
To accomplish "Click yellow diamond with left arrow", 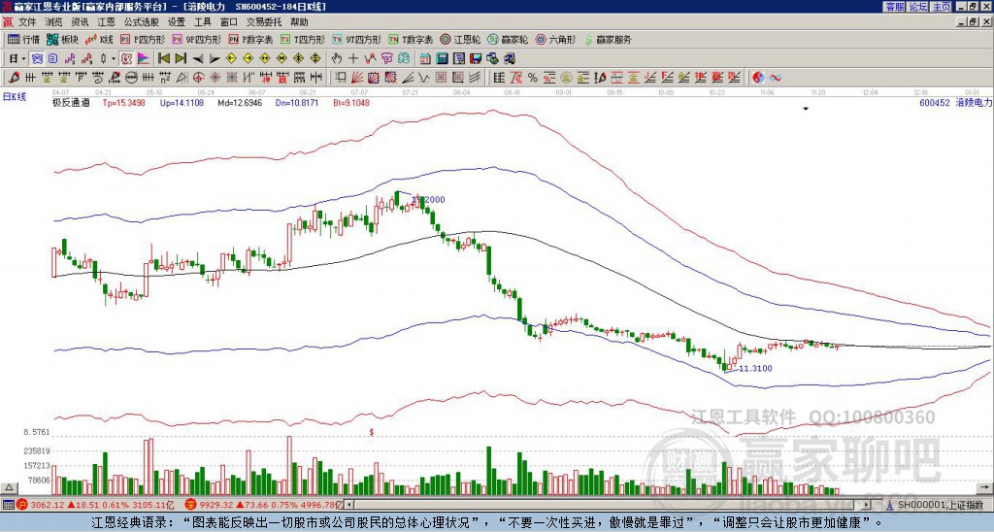I will (231, 58).
